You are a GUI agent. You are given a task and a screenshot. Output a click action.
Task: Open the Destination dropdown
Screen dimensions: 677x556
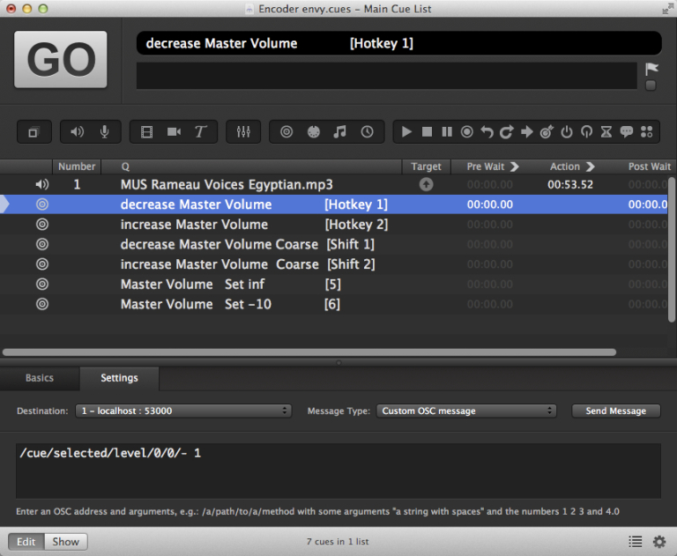[183, 411]
